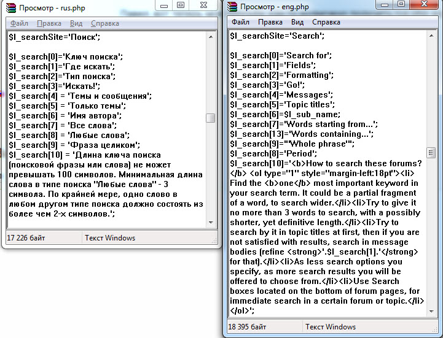The image size is (443, 338).
Task: Click the line $l_search[0]='Ключ поиска';
Action: [66, 56]
